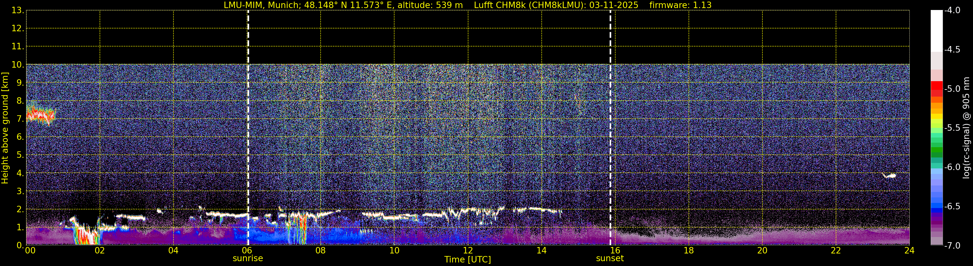Click the time-axis tick label "08"
The height and width of the screenshot is (266, 973).
pyautogui.click(x=321, y=250)
